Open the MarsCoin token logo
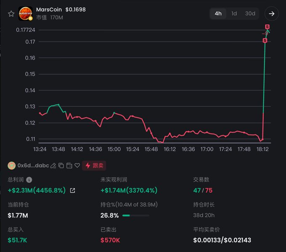The width and height of the screenshot is (286, 252). pos(26,14)
